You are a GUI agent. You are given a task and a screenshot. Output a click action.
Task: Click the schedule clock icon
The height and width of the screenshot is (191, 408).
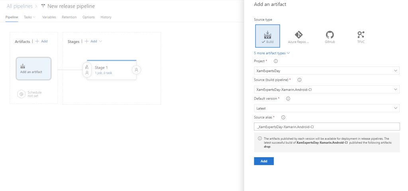point(22,94)
